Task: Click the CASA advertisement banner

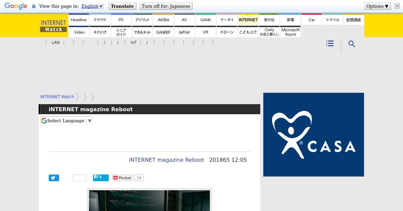Action: pos(314,135)
